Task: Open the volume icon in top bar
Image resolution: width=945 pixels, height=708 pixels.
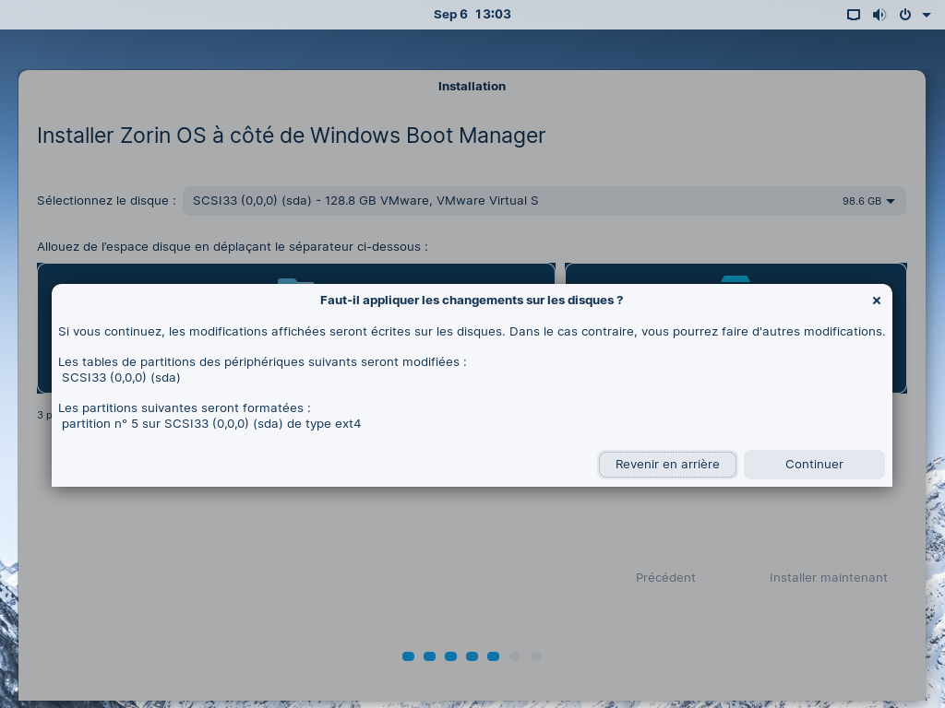Action: (879, 15)
